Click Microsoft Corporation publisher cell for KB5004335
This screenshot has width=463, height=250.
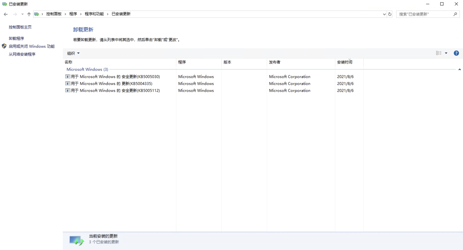coord(290,84)
